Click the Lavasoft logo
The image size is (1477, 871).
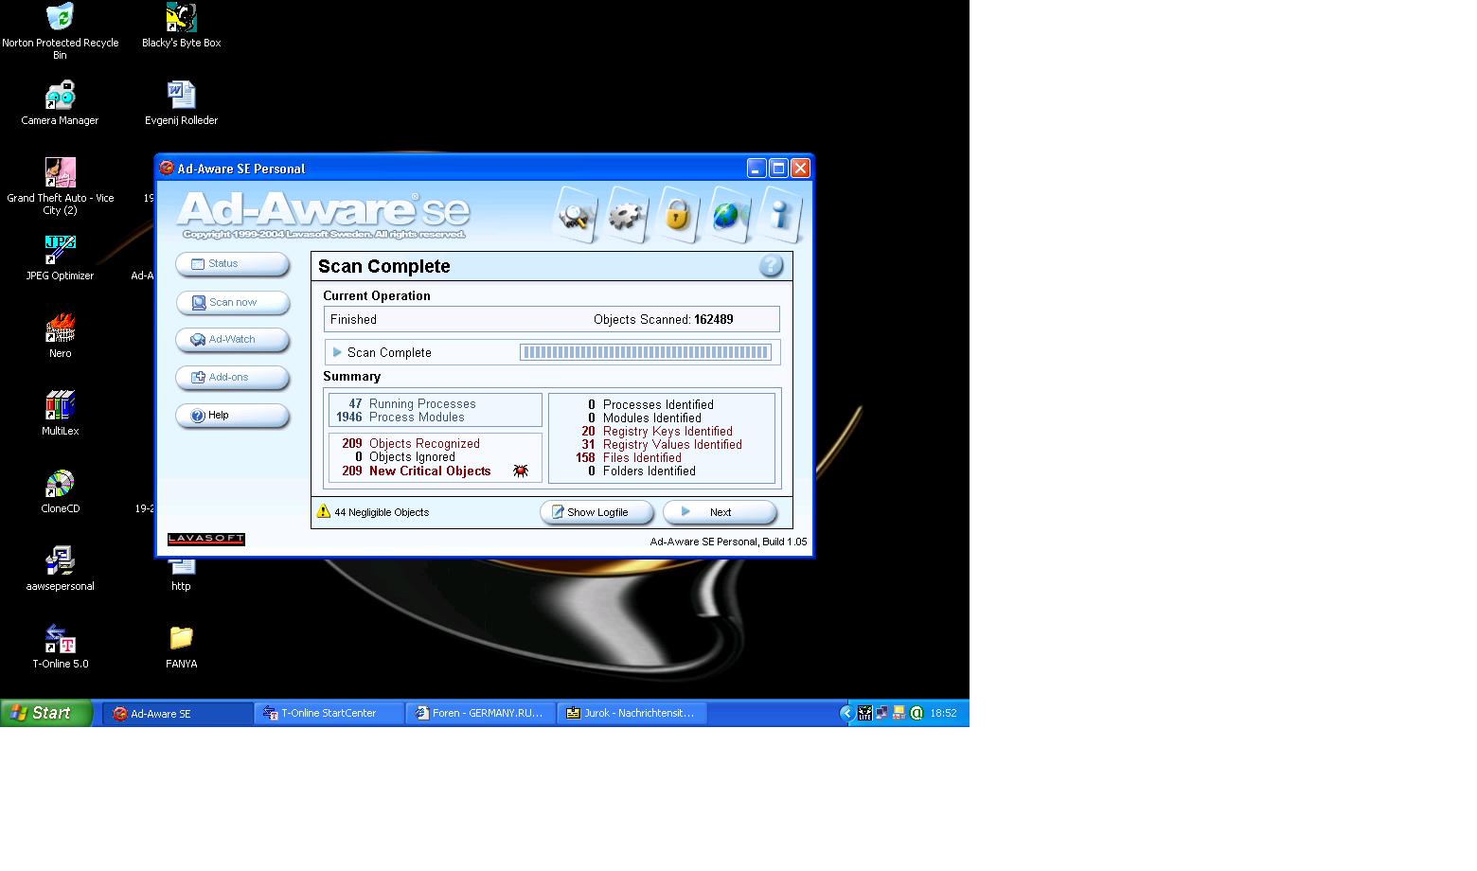206,540
